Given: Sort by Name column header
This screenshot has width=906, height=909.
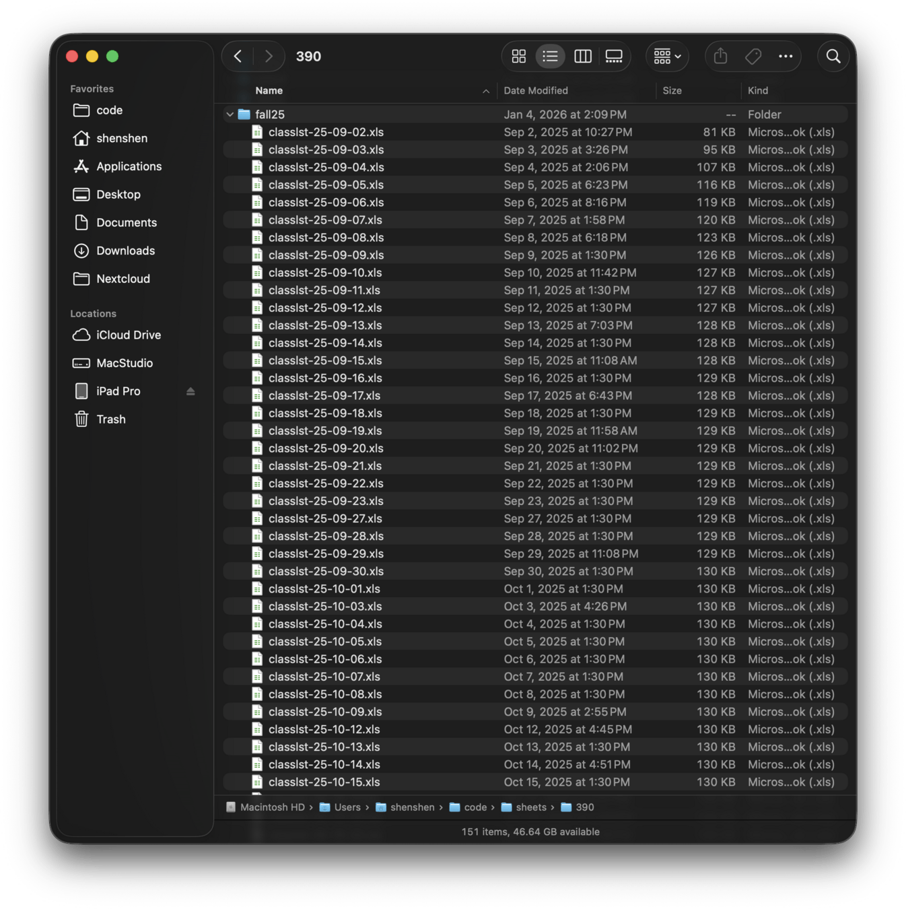Looking at the screenshot, I should click(269, 91).
